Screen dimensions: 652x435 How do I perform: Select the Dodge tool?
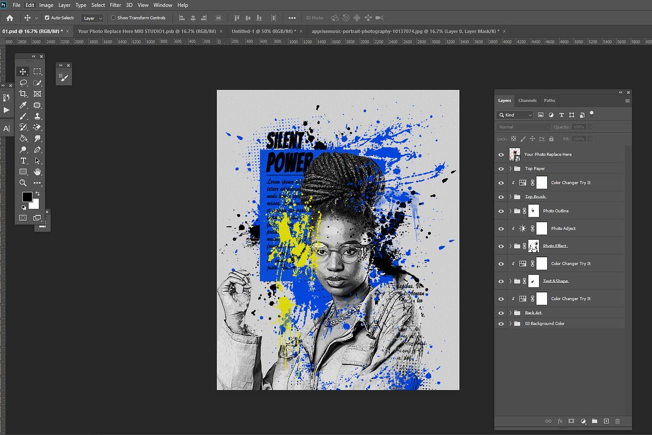[23, 150]
